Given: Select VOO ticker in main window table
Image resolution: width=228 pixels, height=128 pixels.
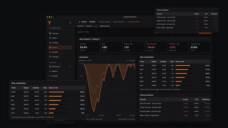Looking at the screenshot, I should (x=141, y=85).
